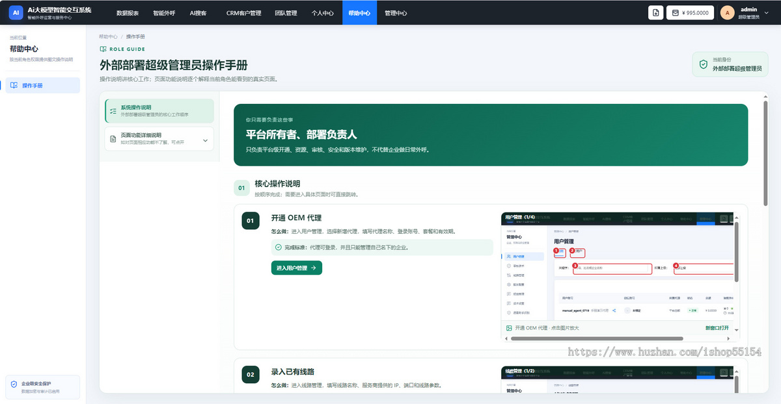This screenshot has height=404, width=781.
Task: Click the admin avatar circle
Action: point(728,12)
